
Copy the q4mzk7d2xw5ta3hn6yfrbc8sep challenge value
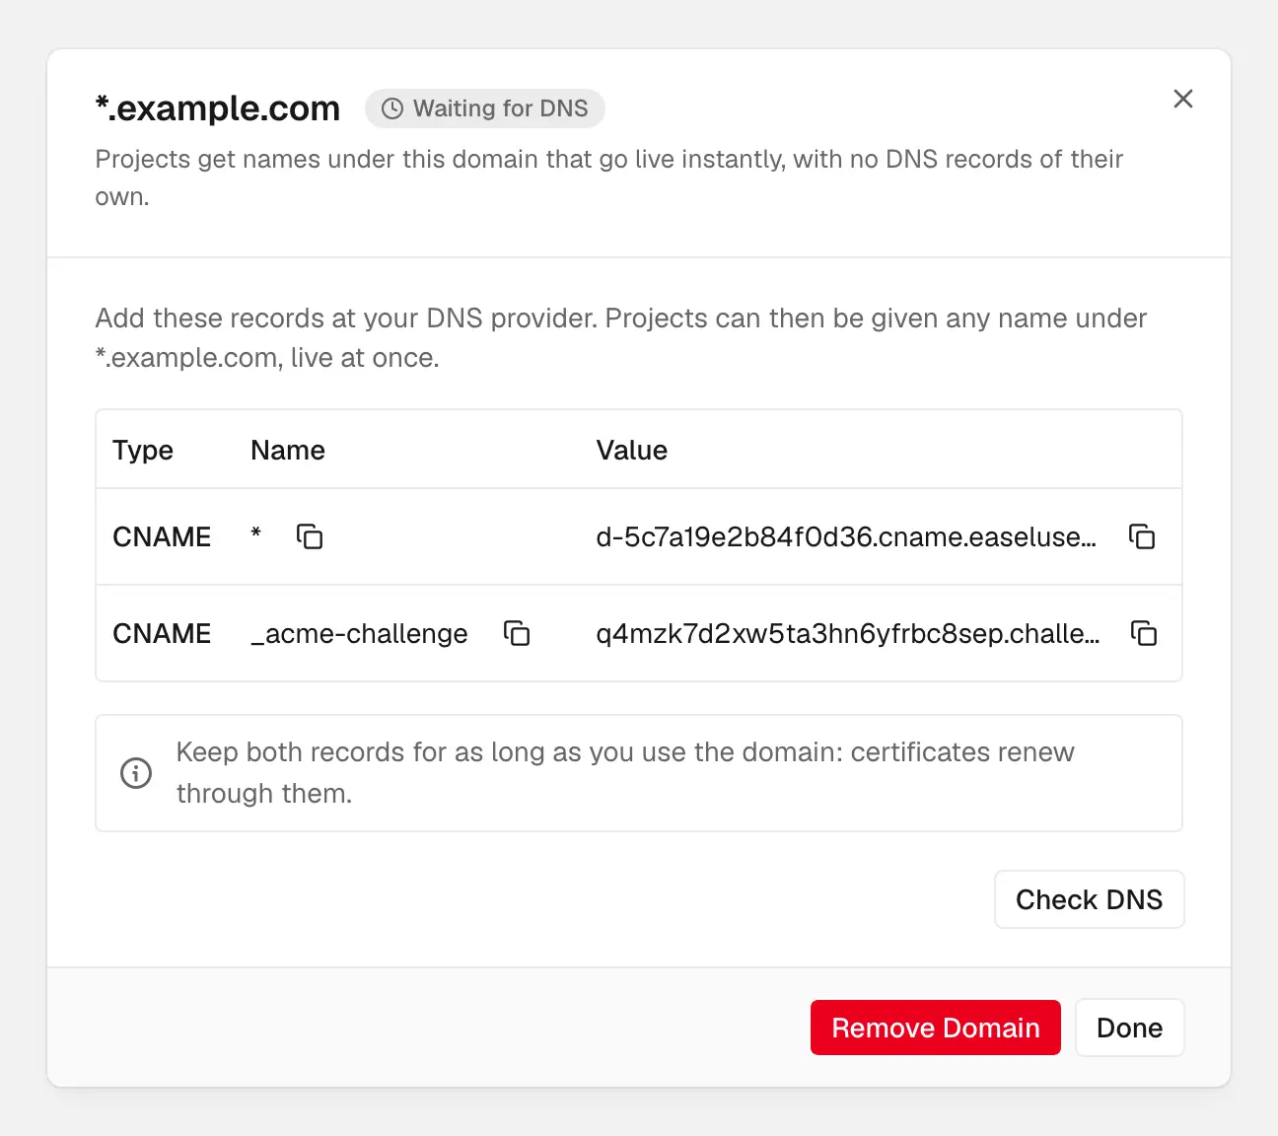tap(1143, 633)
